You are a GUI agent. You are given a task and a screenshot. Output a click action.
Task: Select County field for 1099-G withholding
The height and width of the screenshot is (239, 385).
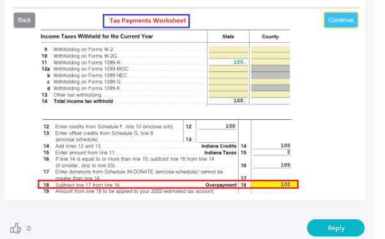tap(270, 82)
